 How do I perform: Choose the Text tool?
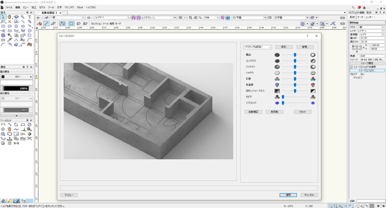(29, 17)
